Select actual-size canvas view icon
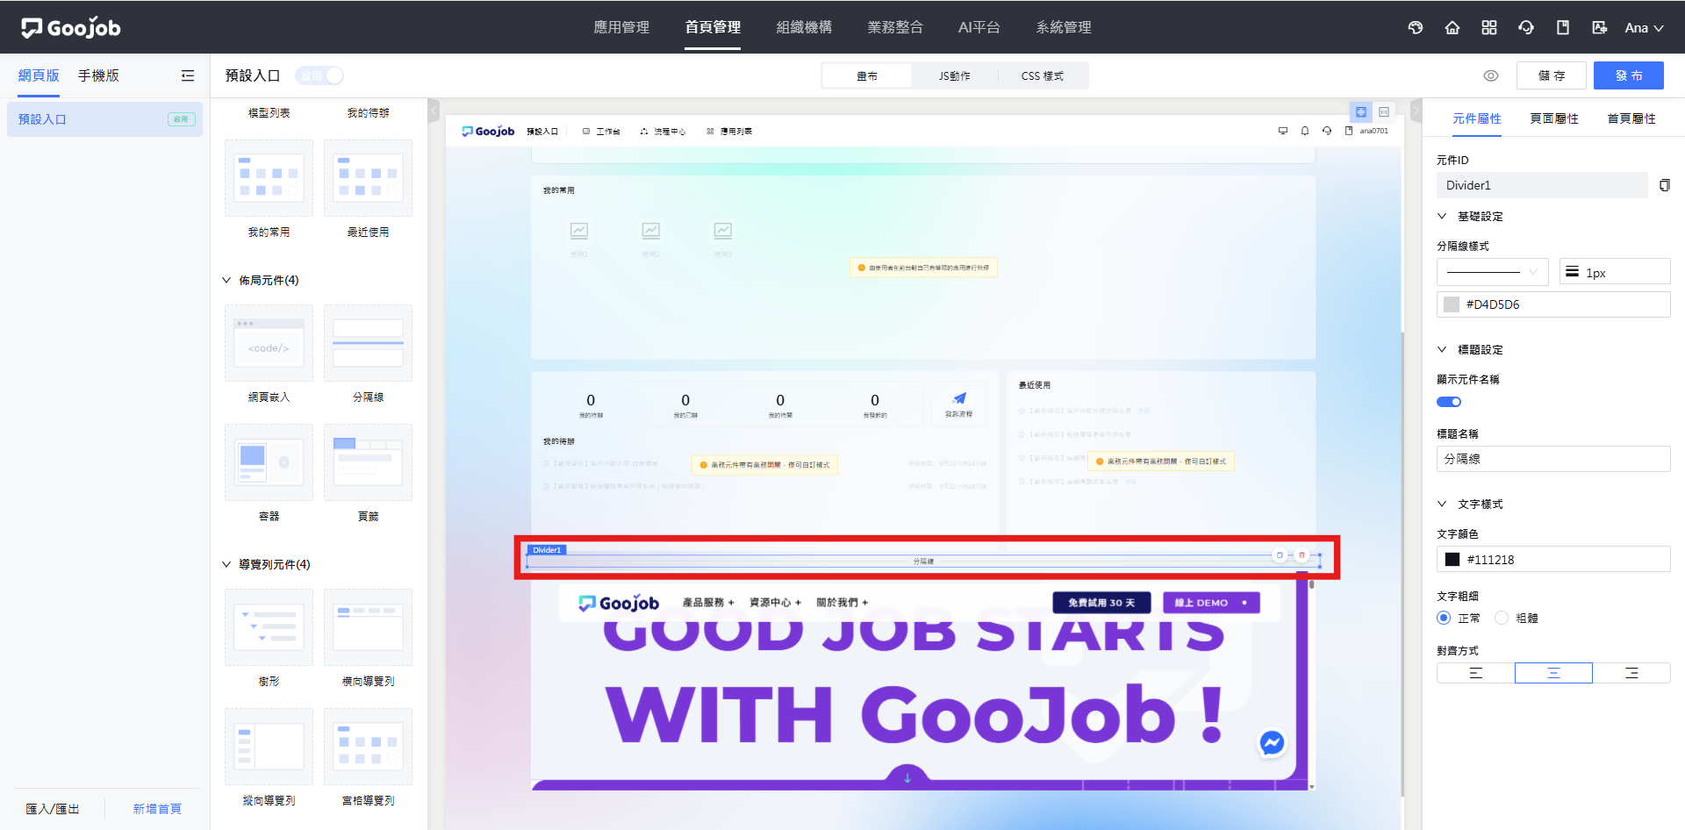This screenshot has height=830, width=1685. (x=1384, y=112)
